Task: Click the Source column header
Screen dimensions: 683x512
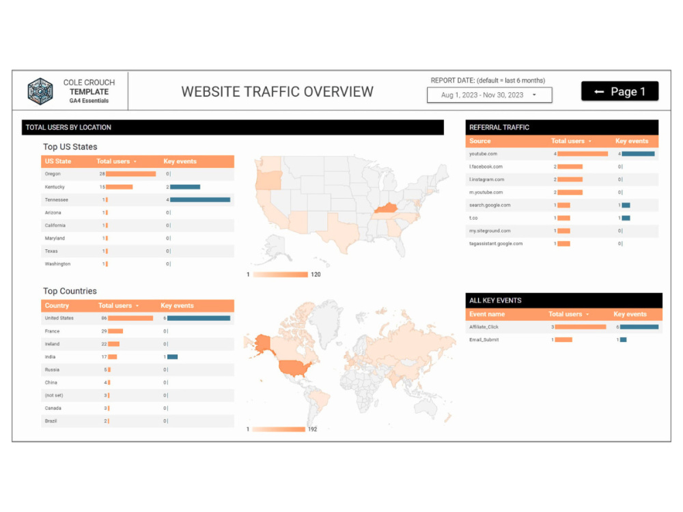Action: [x=480, y=141]
